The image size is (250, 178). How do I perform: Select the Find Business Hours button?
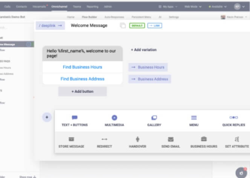pos(82,67)
